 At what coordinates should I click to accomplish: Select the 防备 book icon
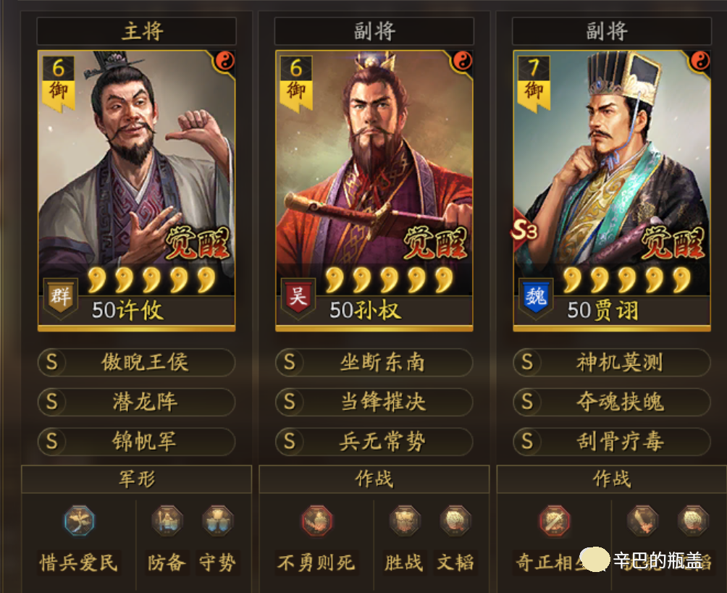click(167, 521)
